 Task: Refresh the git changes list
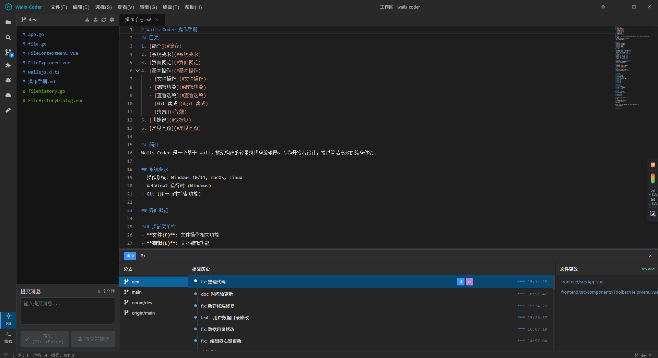(104, 20)
